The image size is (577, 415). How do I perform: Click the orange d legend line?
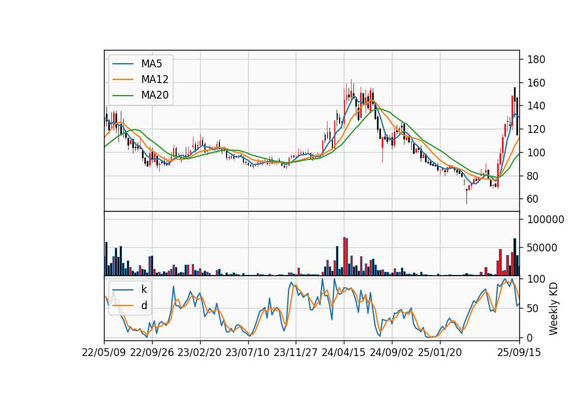pyautogui.click(x=123, y=306)
